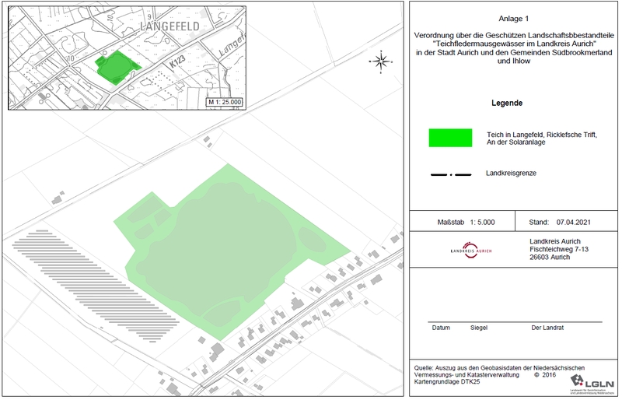
Task: Click the Anlage 1 title
Action: click(513, 18)
